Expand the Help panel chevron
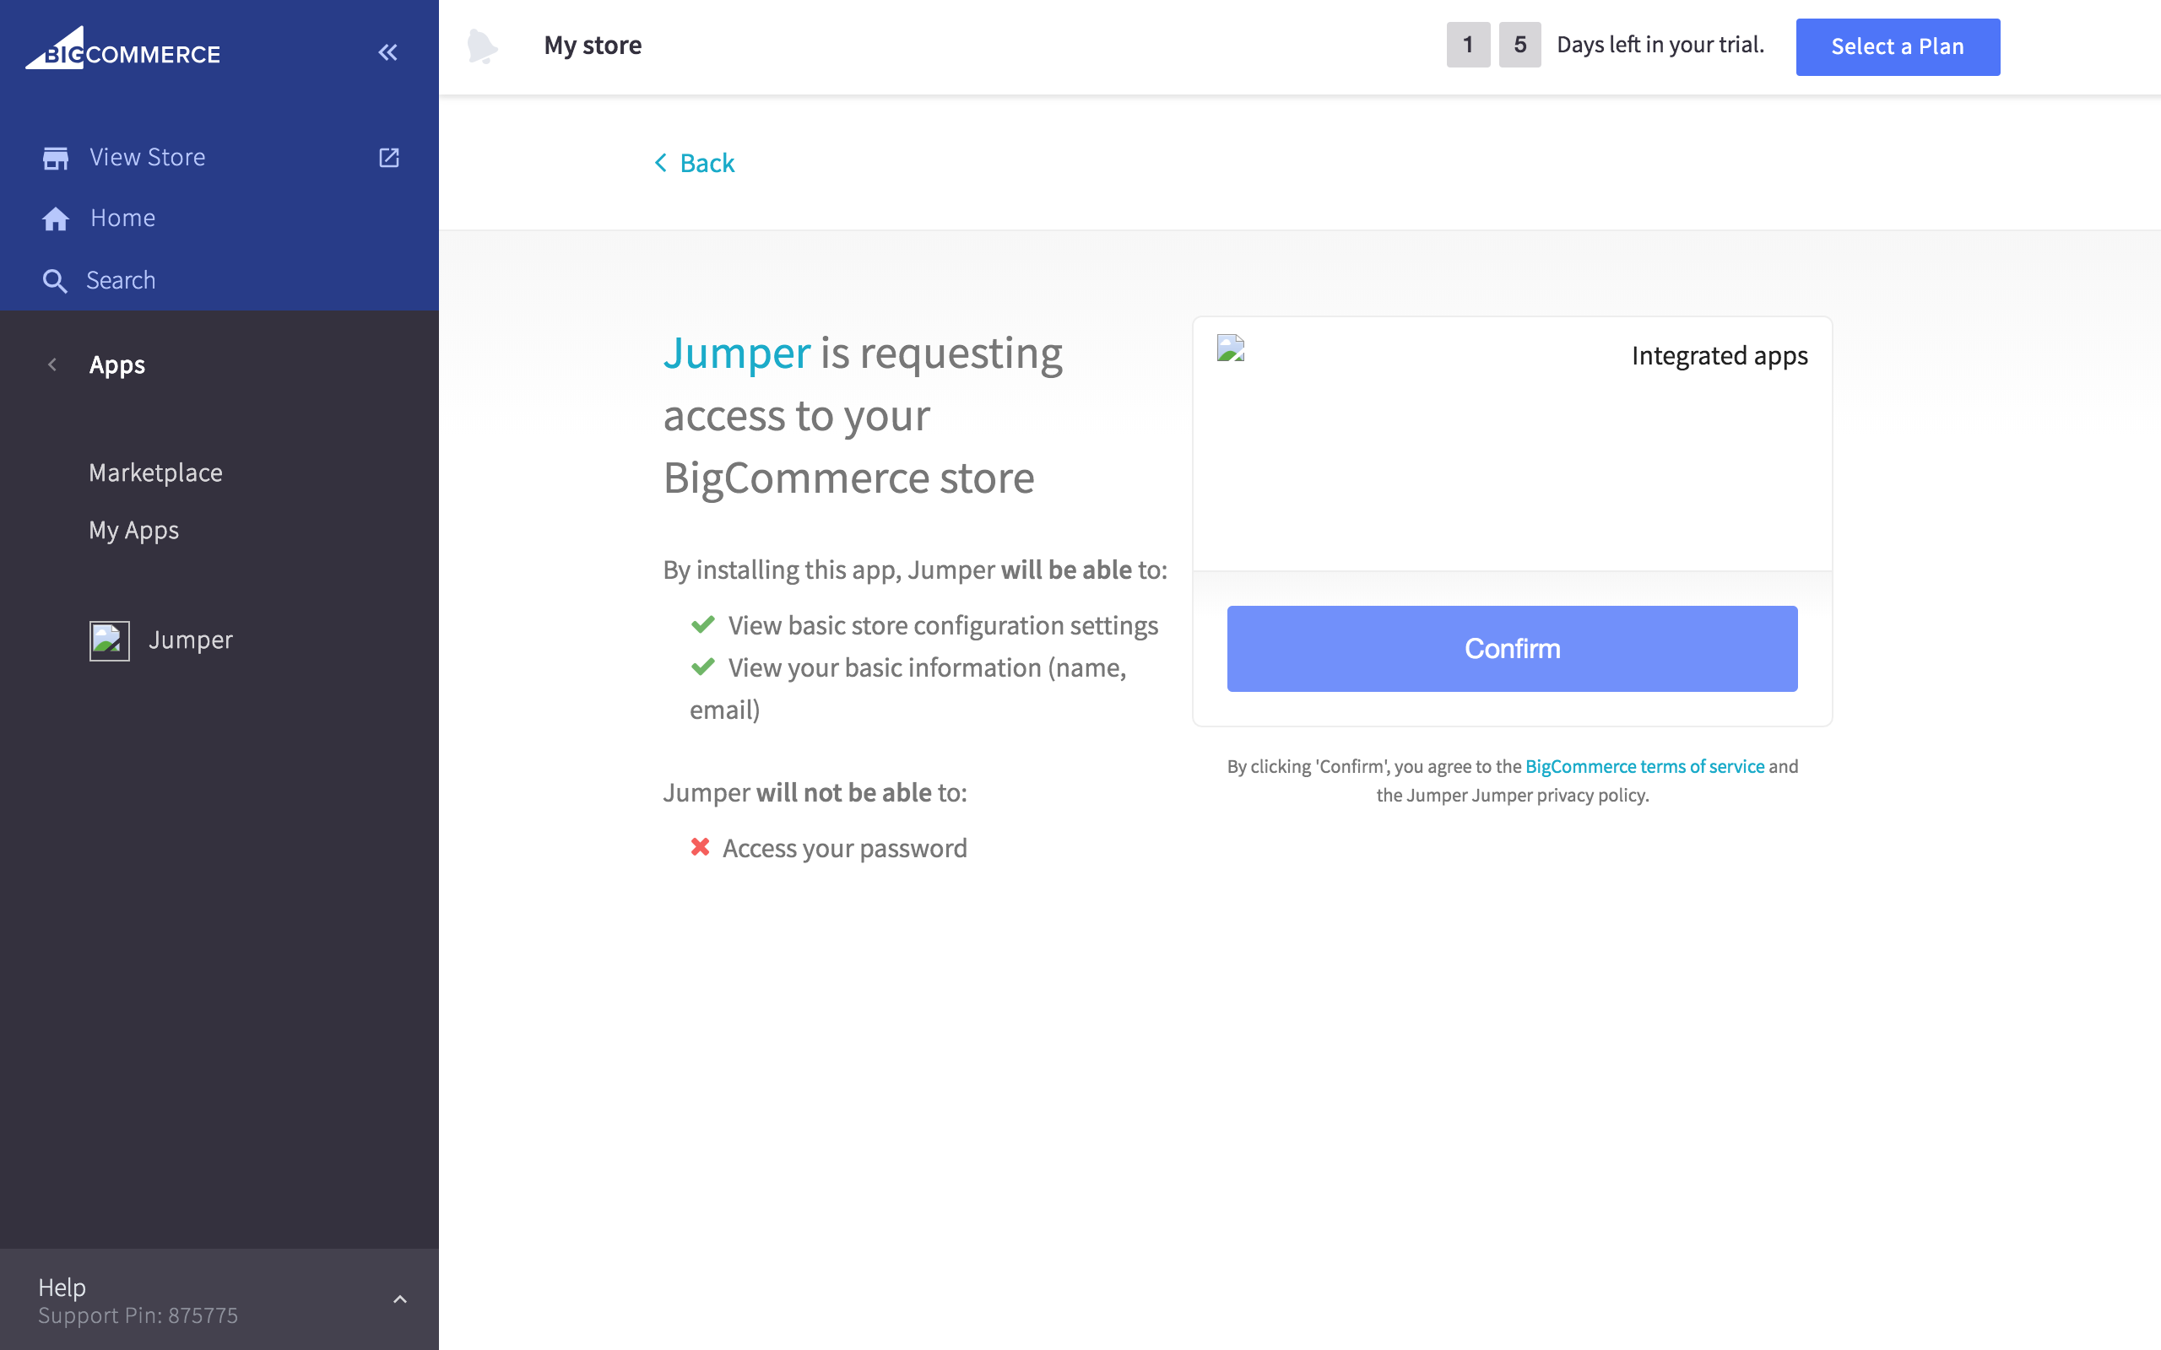 point(400,1299)
